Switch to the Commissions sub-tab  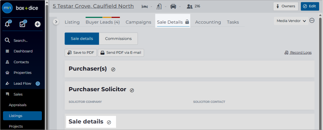[118, 38]
